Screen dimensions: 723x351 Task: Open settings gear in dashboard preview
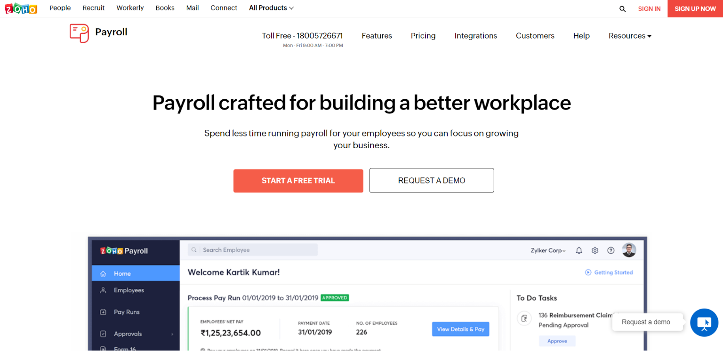[x=595, y=251]
